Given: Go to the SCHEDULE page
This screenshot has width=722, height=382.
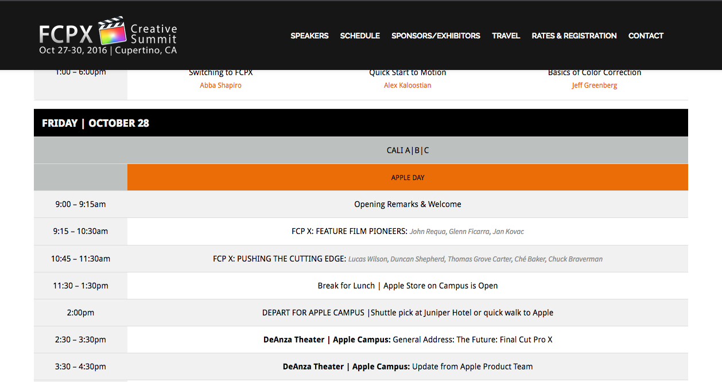Looking at the screenshot, I should [x=360, y=36].
